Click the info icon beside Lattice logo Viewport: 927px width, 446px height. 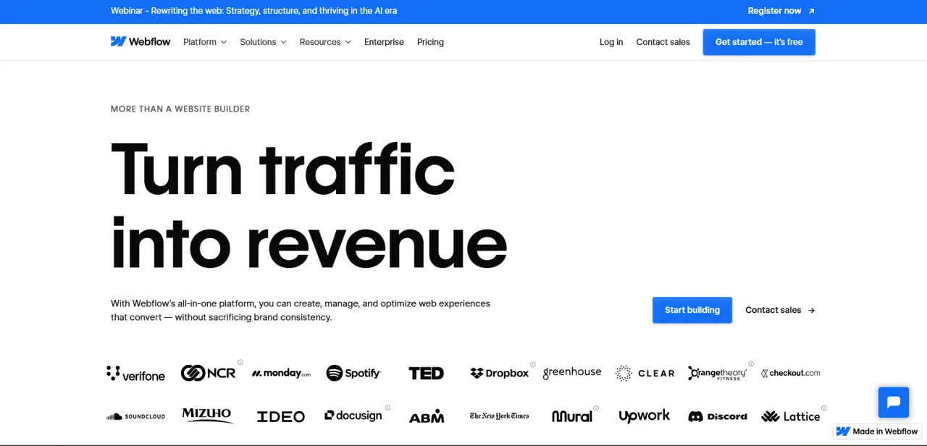pyautogui.click(x=824, y=408)
